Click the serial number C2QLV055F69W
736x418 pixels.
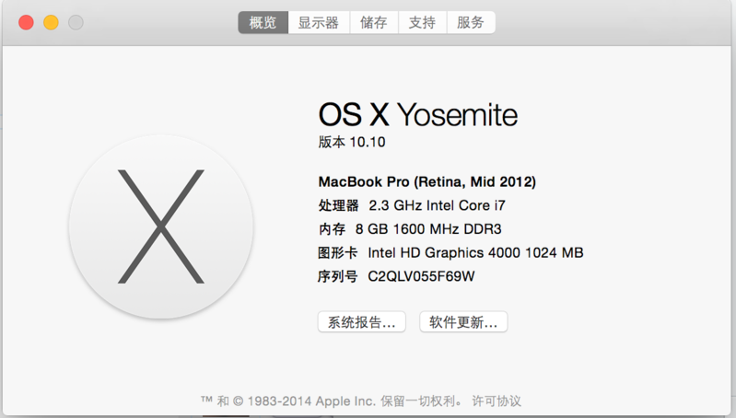[422, 276]
